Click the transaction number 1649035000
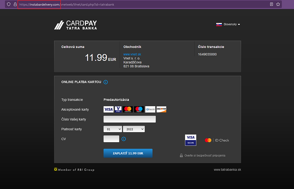The height and width of the screenshot is (189, 294). coord(207,54)
